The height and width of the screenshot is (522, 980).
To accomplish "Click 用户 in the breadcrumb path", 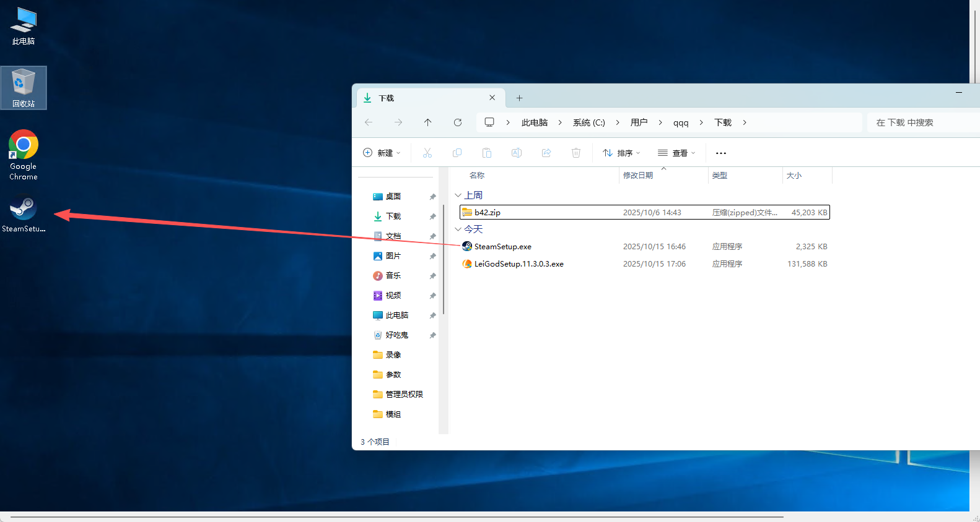I will [639, 122].
